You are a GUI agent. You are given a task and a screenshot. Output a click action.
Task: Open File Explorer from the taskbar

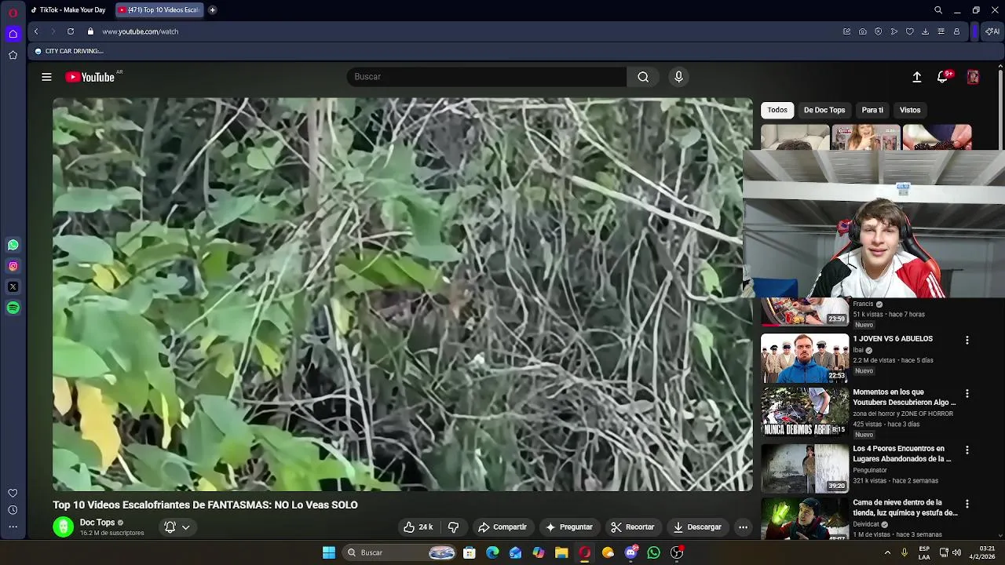[x=561, y=552]
